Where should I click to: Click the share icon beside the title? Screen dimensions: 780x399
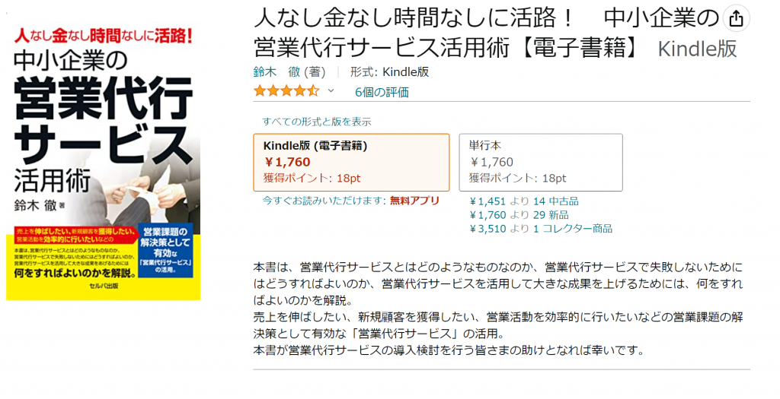(x=736, y=19)
